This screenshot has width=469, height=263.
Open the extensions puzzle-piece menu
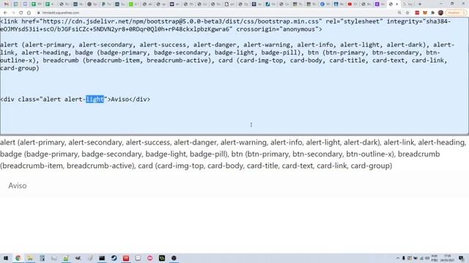pyautogui.click(x=432, y=13)
